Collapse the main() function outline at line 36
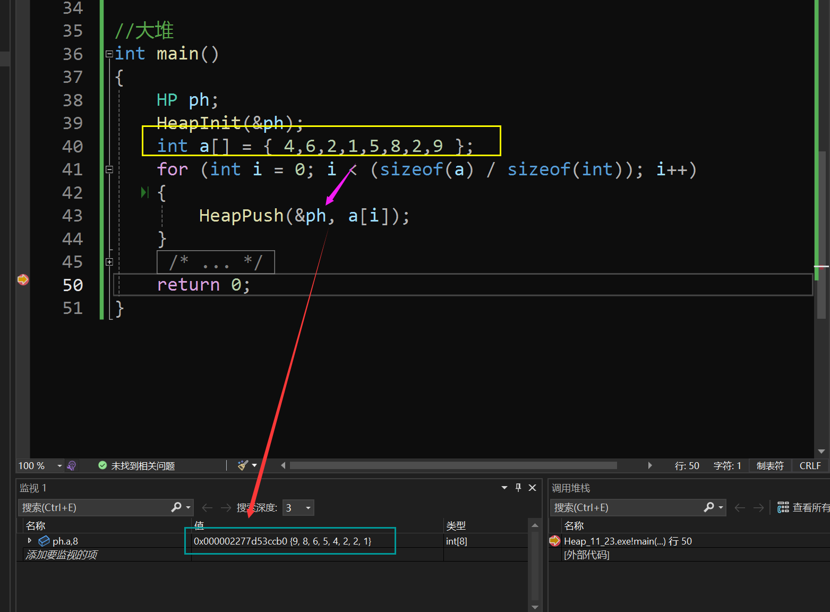This screenshot has height=612, width=830. tap(109, 54)
